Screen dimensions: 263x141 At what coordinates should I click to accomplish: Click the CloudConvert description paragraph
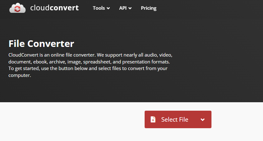pyautogui.click(x=90, y=65)
